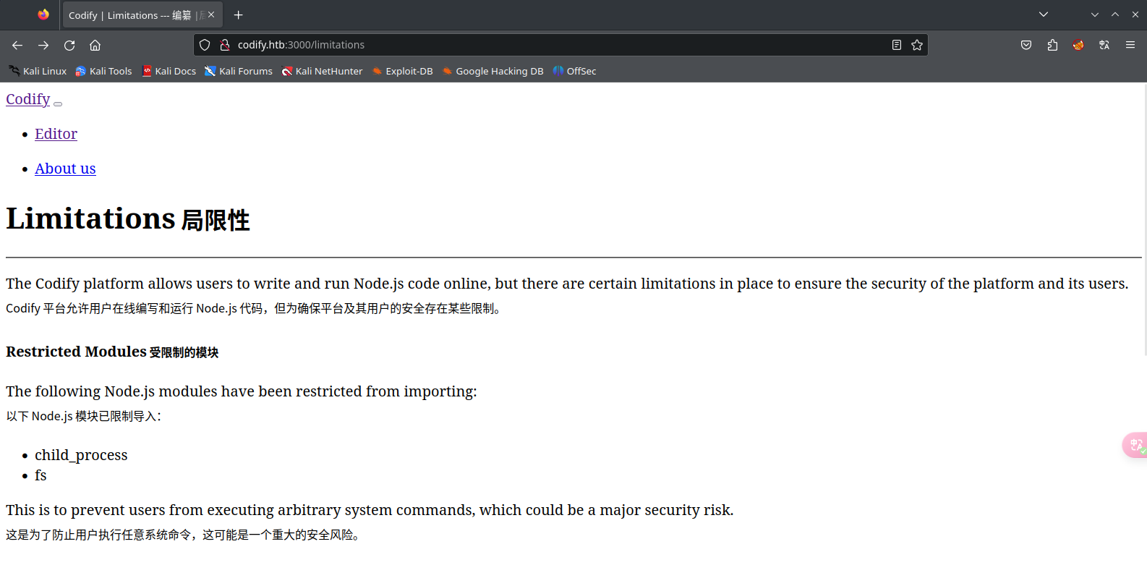Toggle the Codify navbar collapse button

(x=58, y=104)
